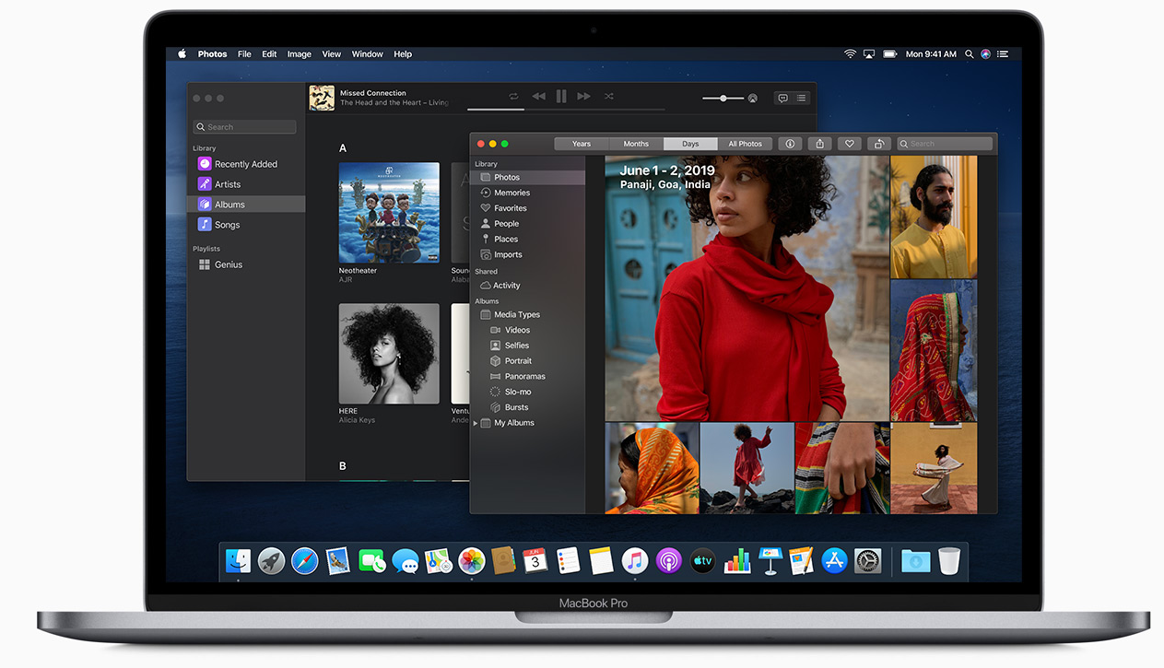This screenshot has height=668, width=1164.
Task: Open Podcasts from the Dock
Action: [x=668, y=560]
